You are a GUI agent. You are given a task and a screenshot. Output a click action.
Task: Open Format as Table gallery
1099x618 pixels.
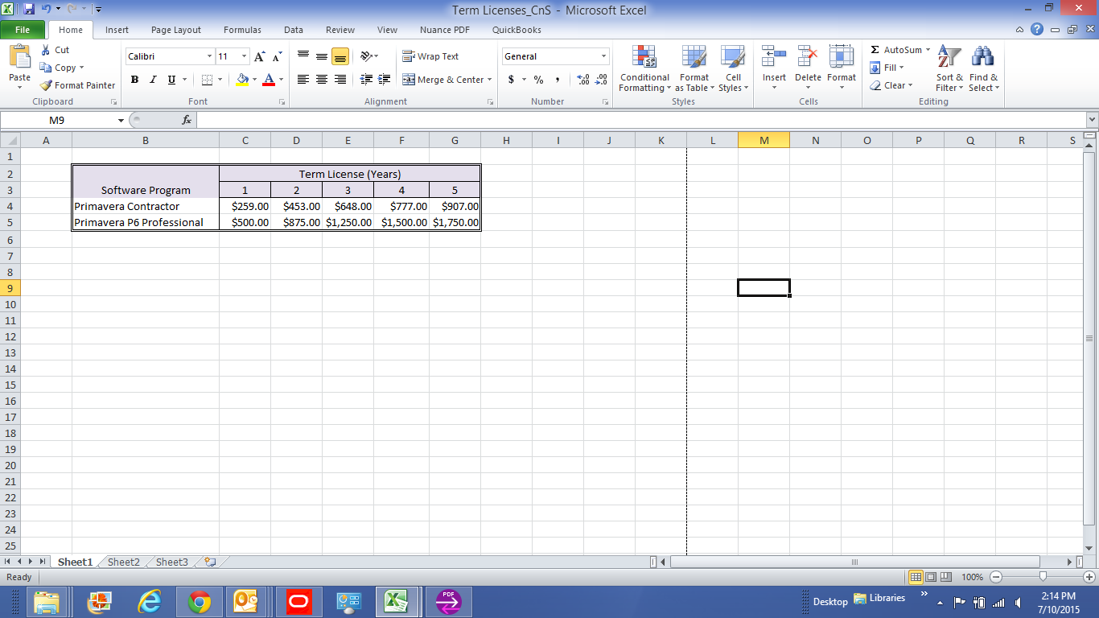(x=694, y=69)
